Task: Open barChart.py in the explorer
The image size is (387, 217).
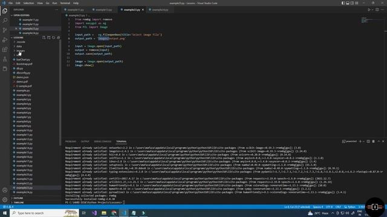Action: click(x=23, y=60)
